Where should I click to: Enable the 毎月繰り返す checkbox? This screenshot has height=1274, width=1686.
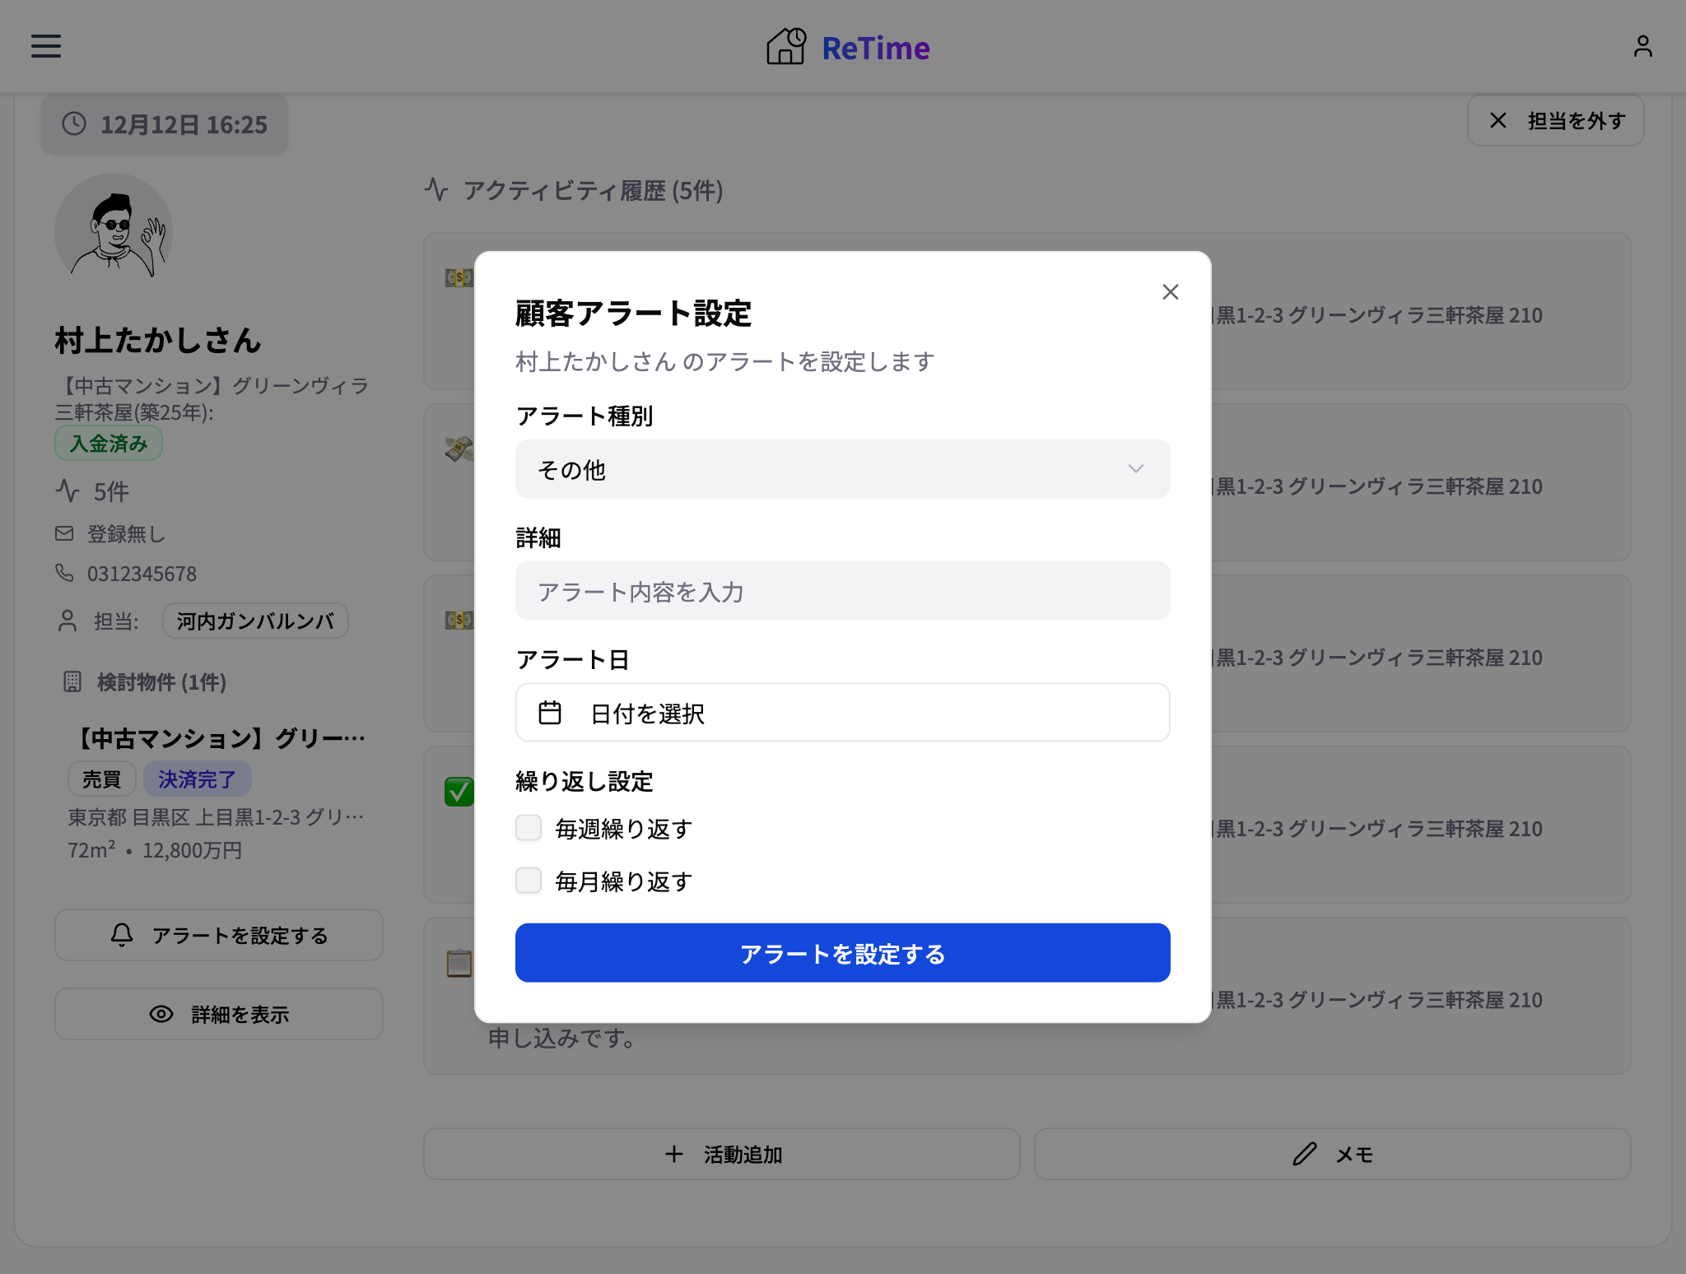point(529,880)
